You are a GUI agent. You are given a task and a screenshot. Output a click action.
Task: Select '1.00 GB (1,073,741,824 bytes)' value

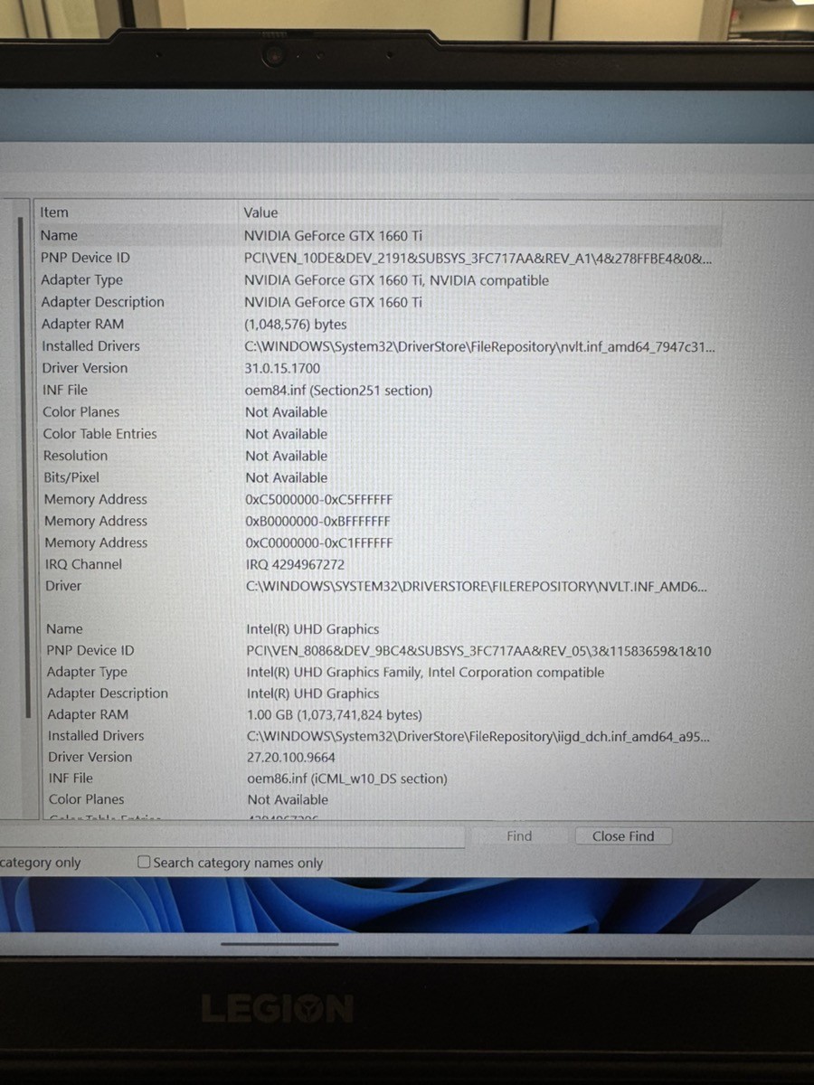pyautogui.click(x=334, y=715)
